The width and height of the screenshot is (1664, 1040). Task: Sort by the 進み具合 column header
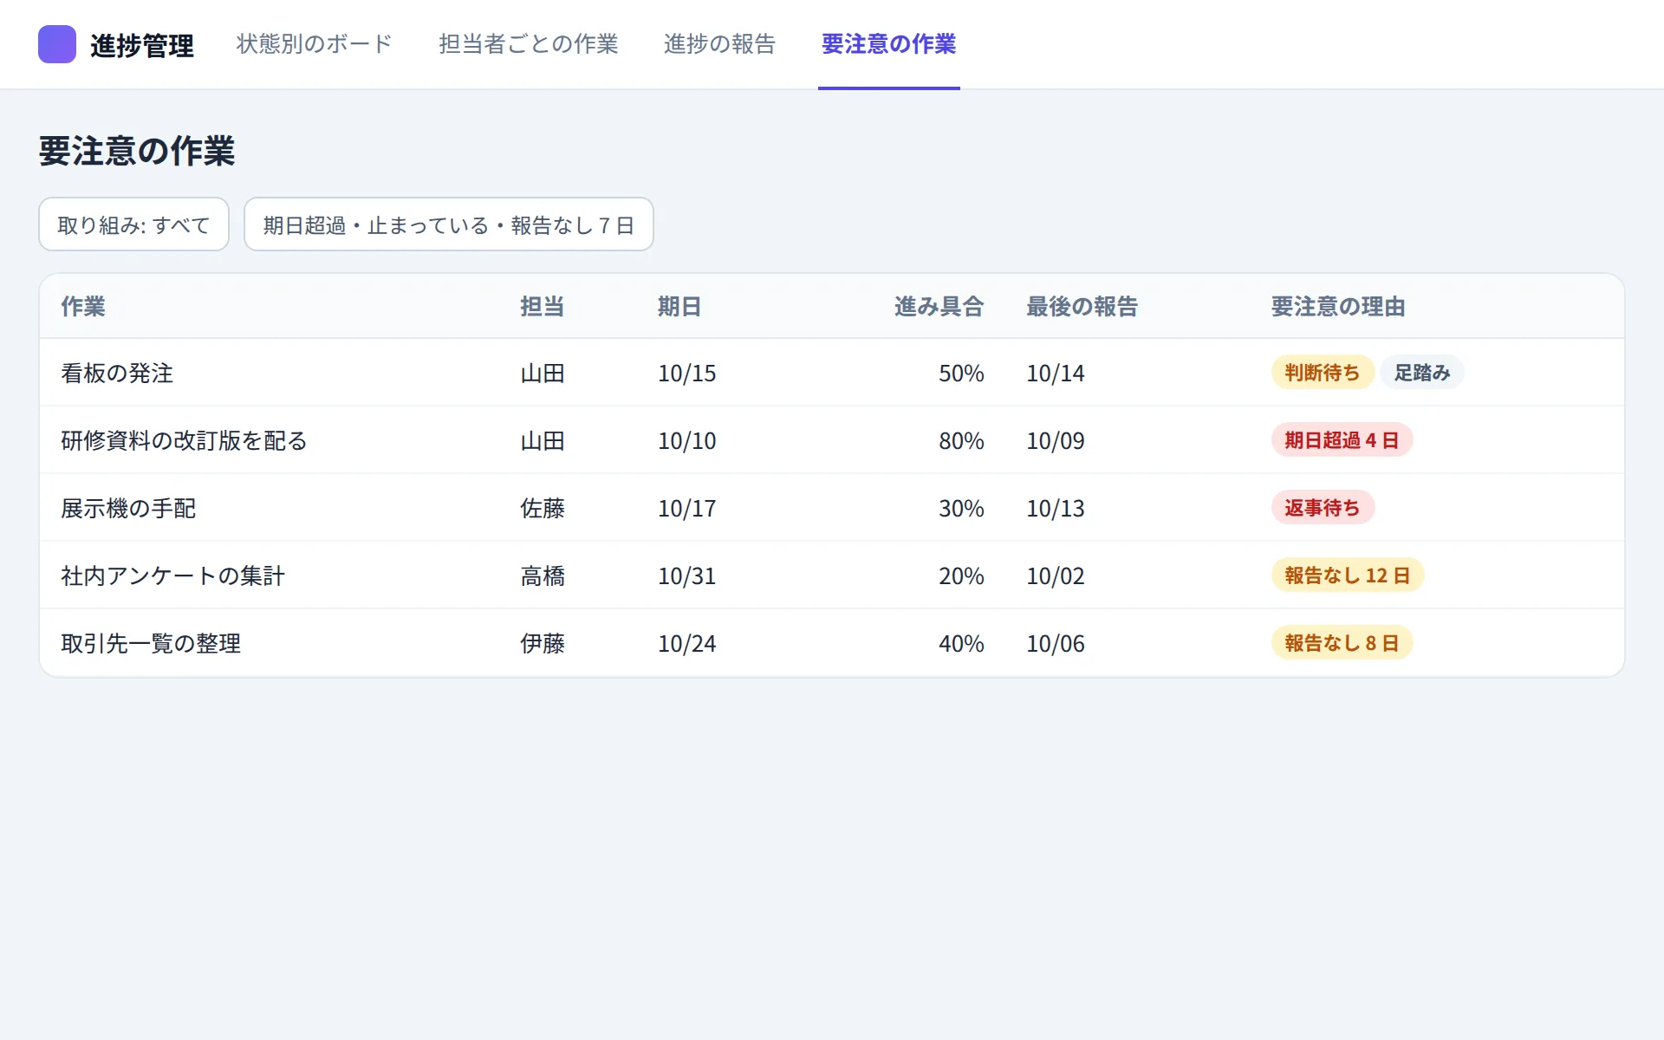(x=939, y=307)
